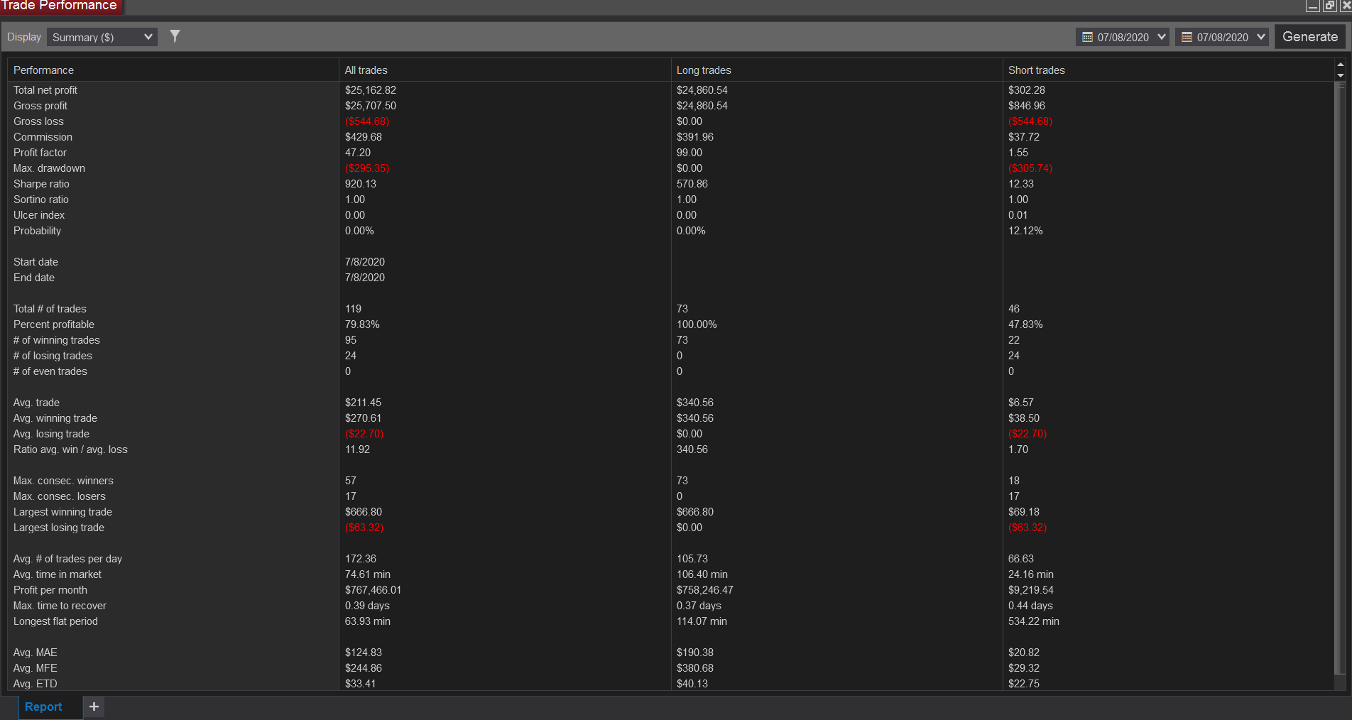This screenshot has height=720, width=1352.
Task: Click the Longest flat period label
Action: coord(55,621)
